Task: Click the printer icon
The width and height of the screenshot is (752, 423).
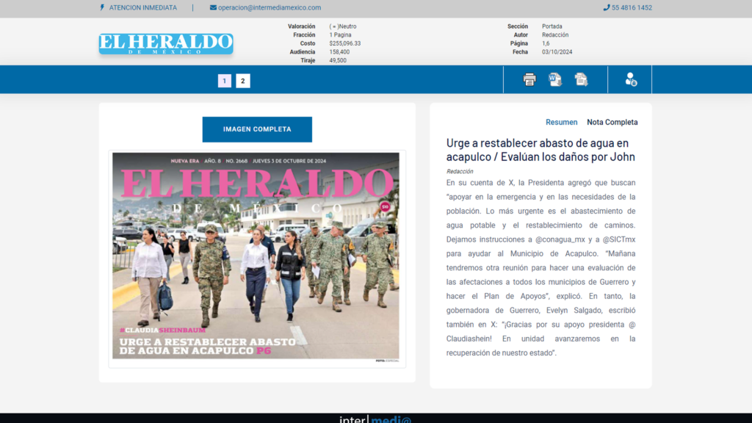Action: (529, 79)
